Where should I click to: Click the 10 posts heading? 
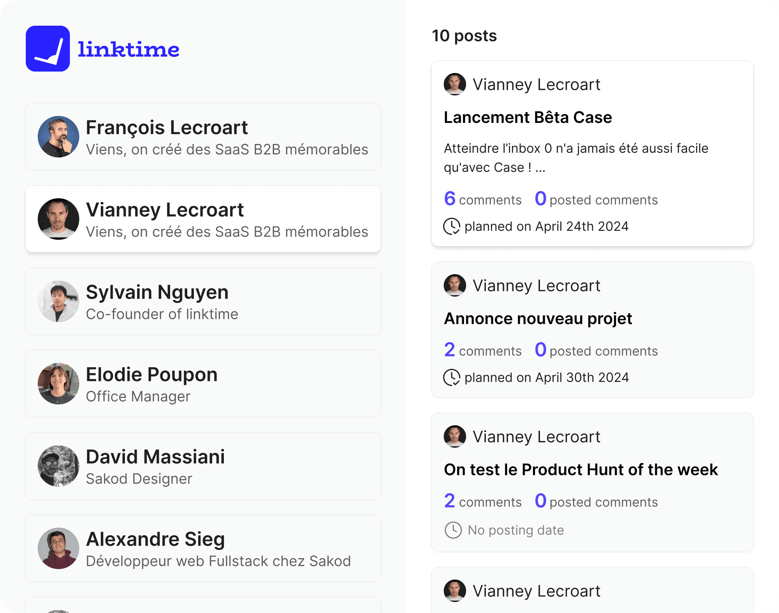point(464,36)
